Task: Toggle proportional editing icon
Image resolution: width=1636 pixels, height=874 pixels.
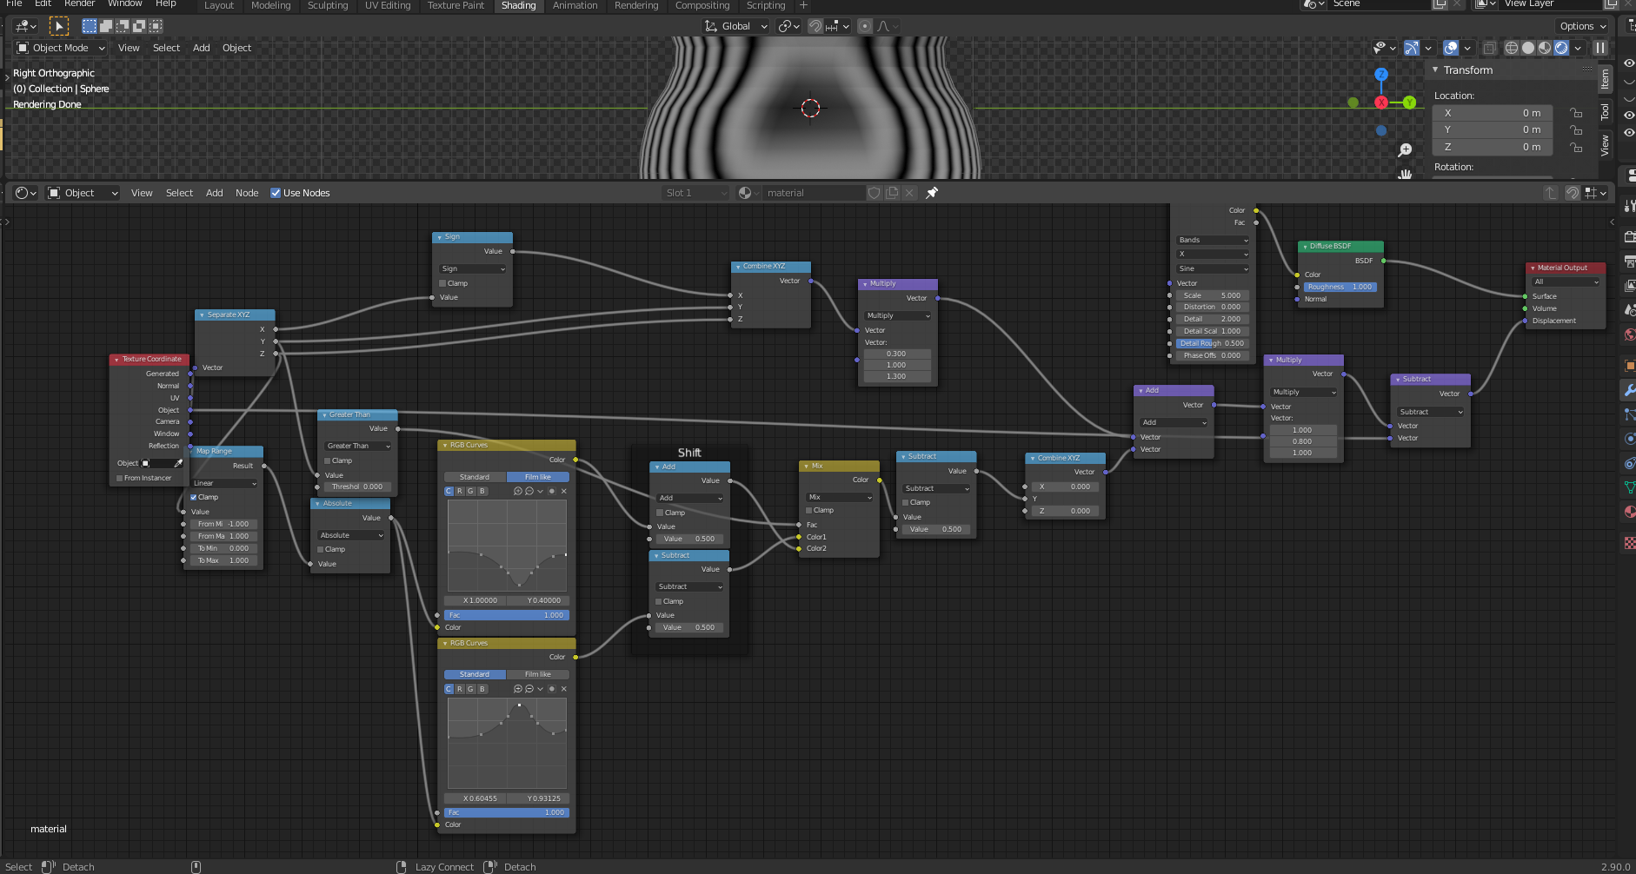Action: click(864, 26)
